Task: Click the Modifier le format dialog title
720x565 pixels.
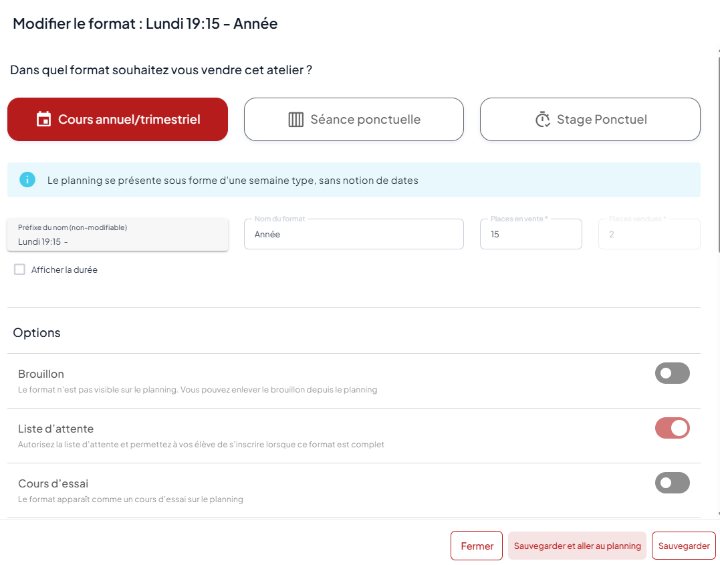Action: point(145,24)
